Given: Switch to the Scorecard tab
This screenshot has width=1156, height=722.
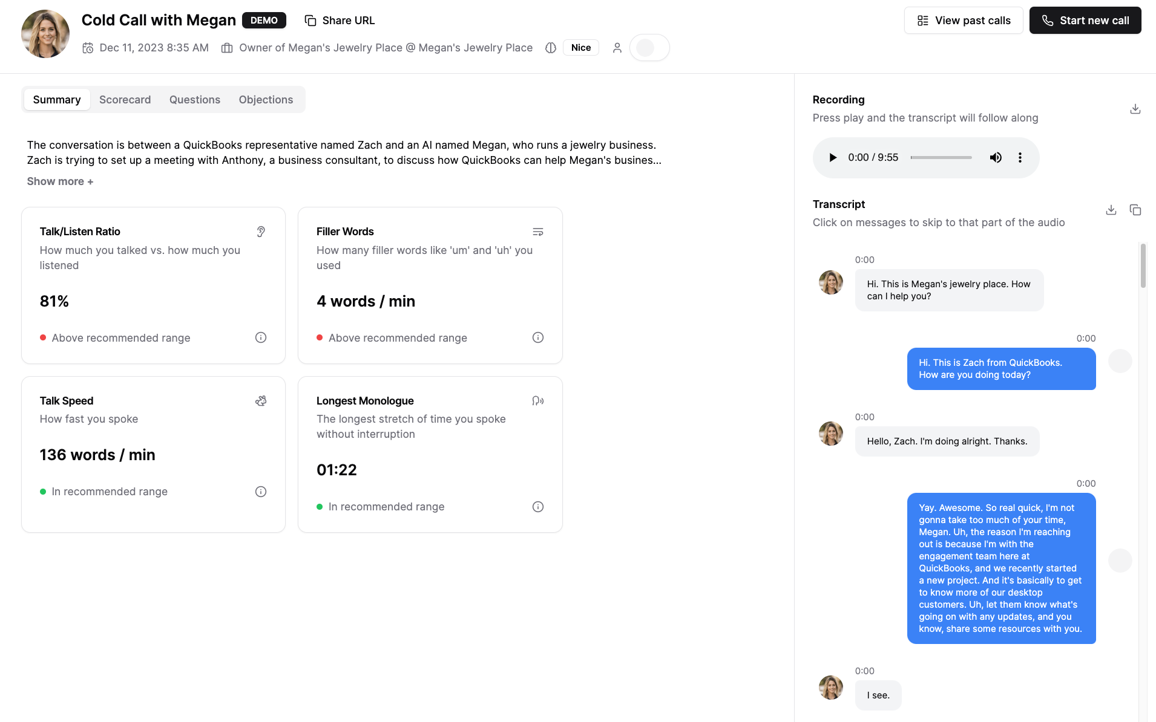Looking at the screenshot, I should pos(125,100).
